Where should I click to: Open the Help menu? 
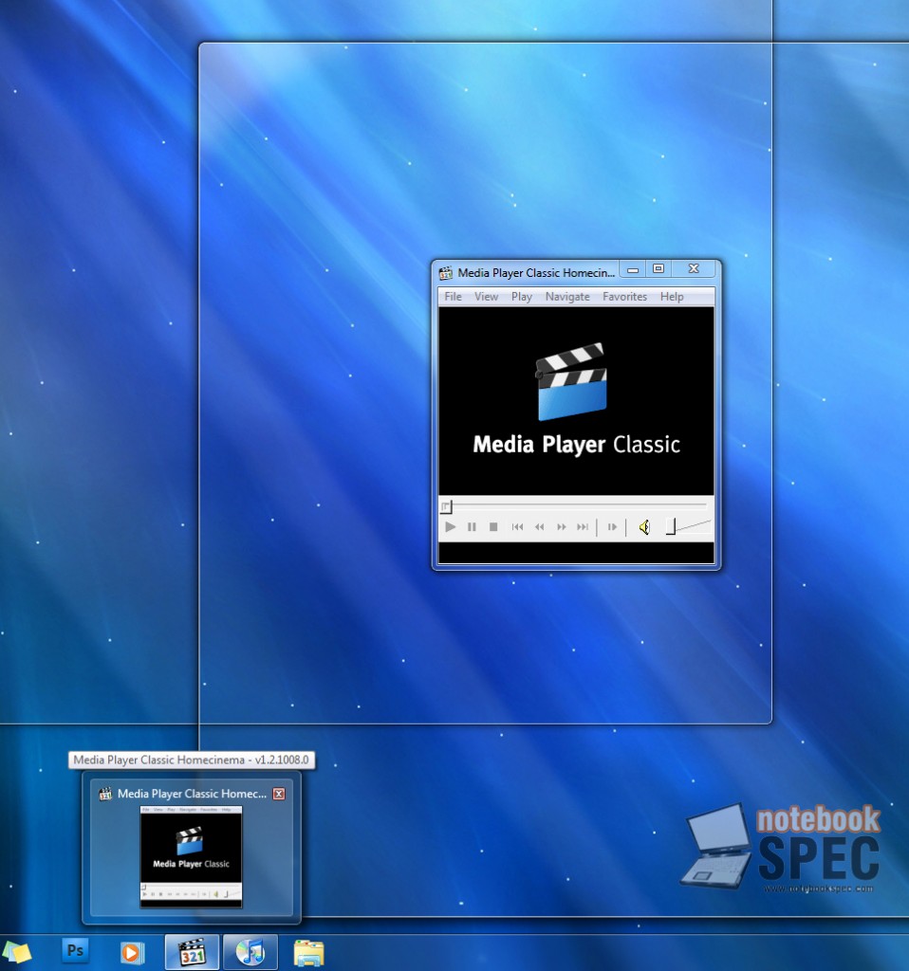point(672,297)
